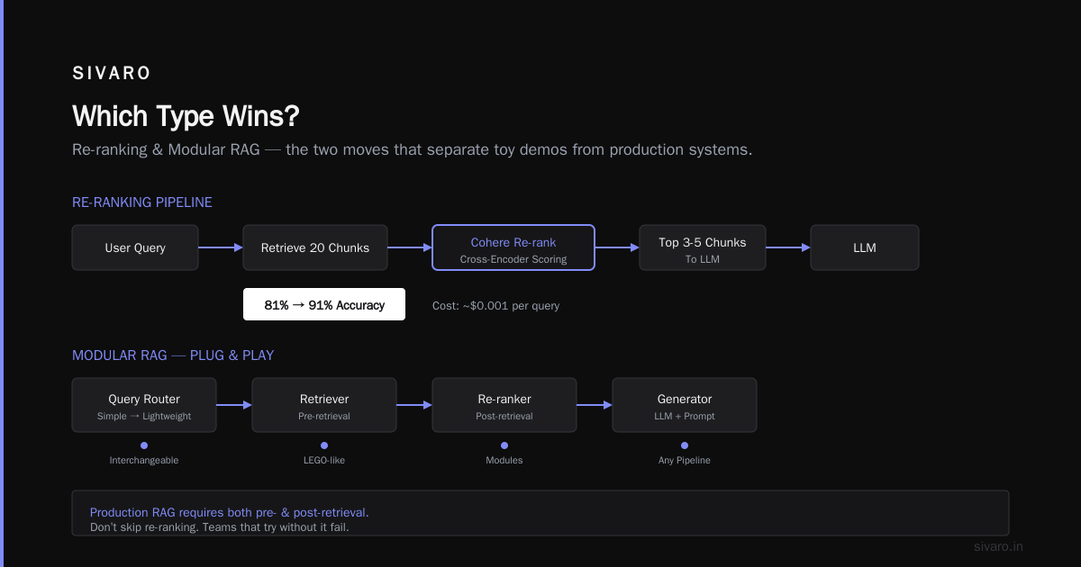The height and width of the screenshot is (567, 1081).
Task: Select the Query Router module
Action: coord(144,405)
